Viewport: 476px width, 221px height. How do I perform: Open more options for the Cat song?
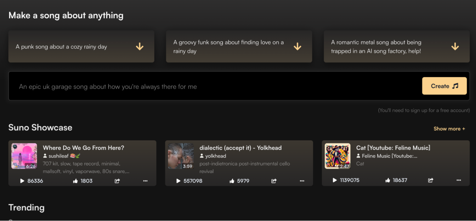pyautogui.click(x=459, y=180)
